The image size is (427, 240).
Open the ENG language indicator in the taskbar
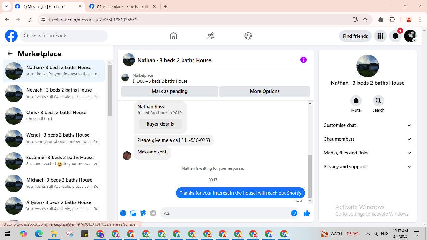pos(384,234)
